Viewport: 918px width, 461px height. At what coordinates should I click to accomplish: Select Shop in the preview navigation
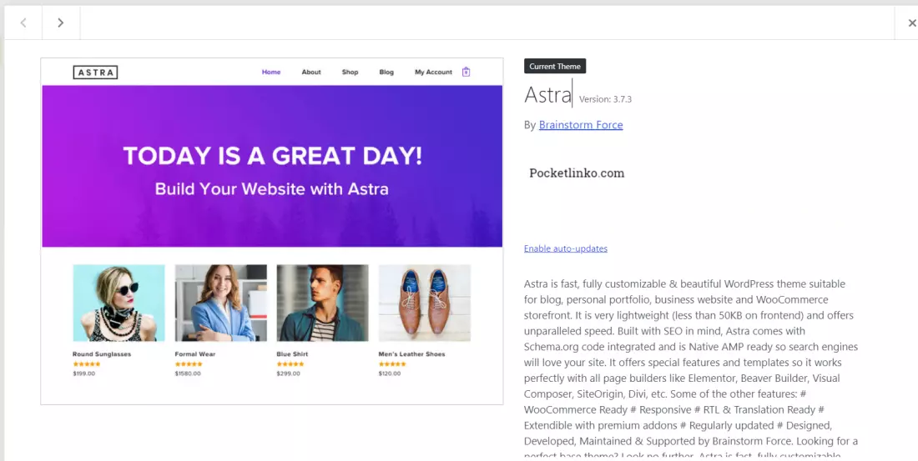(x=350, y=73)
